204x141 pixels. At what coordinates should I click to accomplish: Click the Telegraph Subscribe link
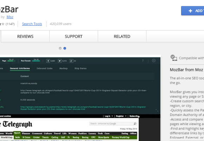[x=134, y=116]
